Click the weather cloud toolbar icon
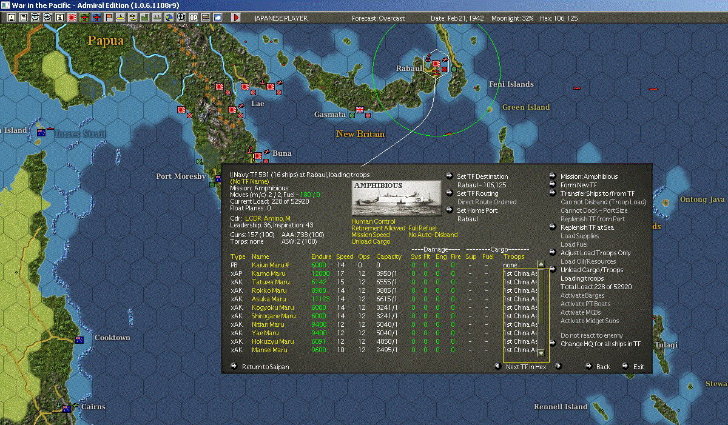Viewport: 728px width, 425px height. 218,18
